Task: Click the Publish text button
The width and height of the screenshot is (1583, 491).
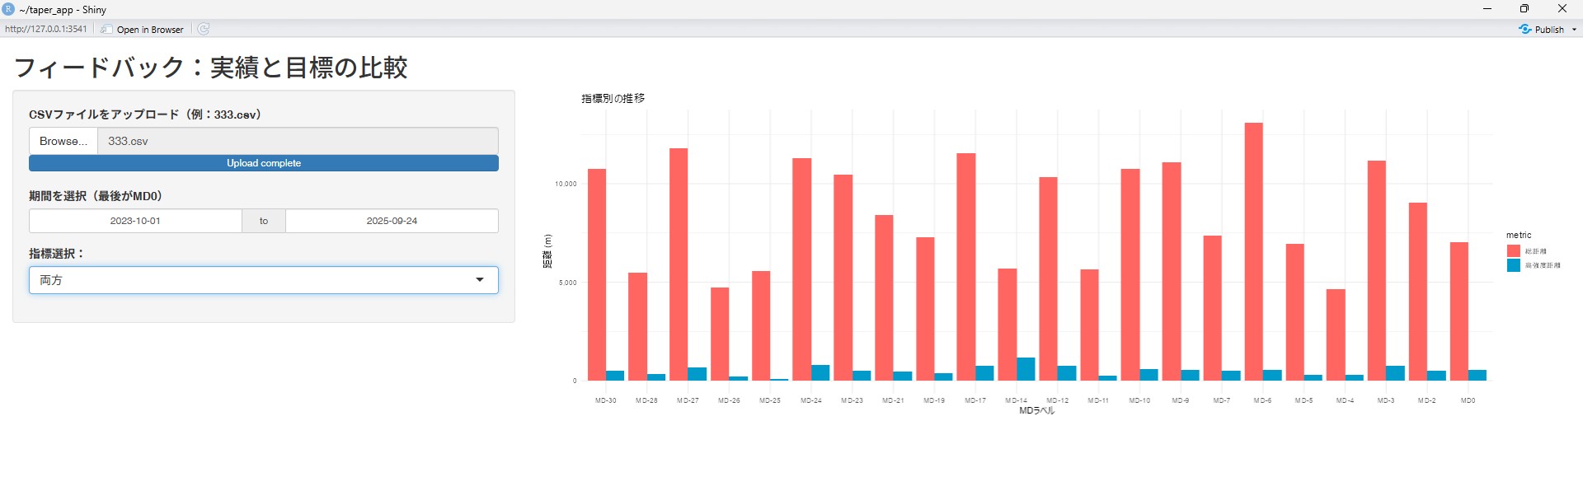Action: pos(1549,30)
